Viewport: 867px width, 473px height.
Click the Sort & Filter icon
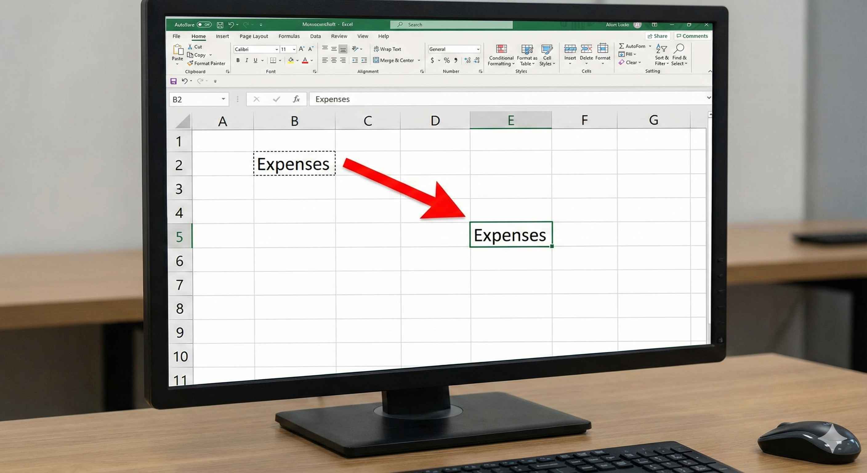(x=661, y=49)
